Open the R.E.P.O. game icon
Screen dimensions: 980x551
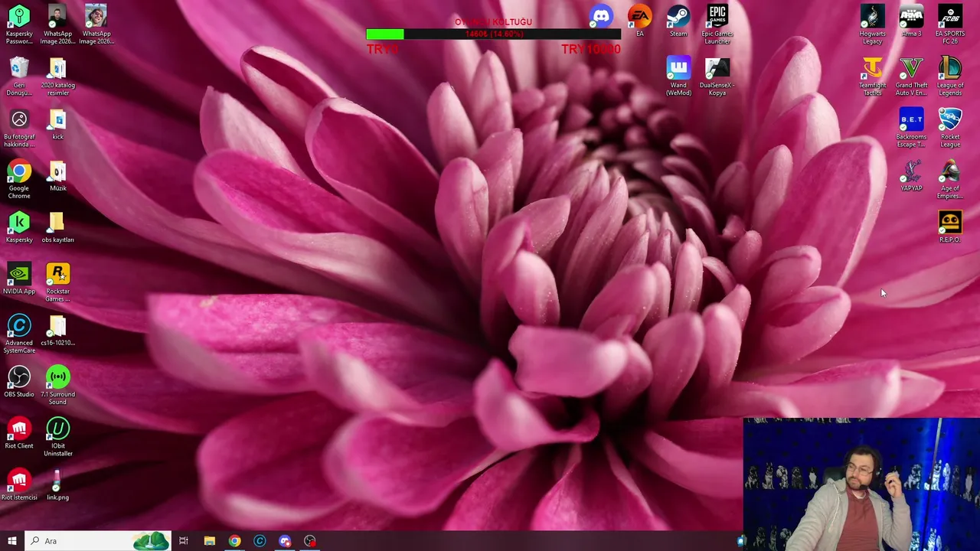coord(950,227)
